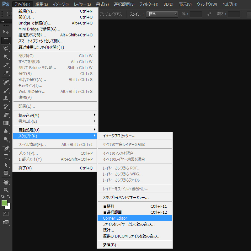Select the Move tool
Image resolution: width=251 pixels, height=251 pixels.
pyautogui.click(x=6, y=32)
